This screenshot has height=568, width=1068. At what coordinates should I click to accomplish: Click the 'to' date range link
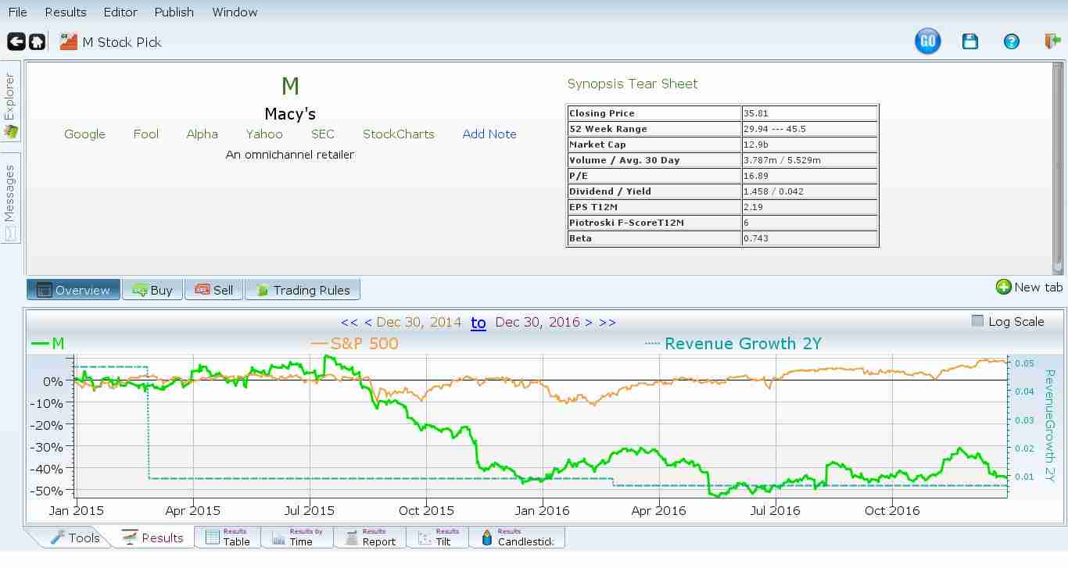pos(478,322)
